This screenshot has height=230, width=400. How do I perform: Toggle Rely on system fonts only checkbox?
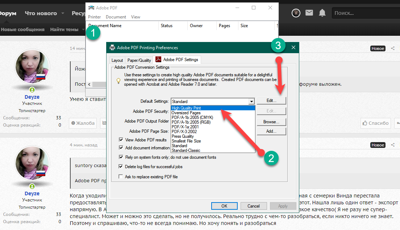121,157
